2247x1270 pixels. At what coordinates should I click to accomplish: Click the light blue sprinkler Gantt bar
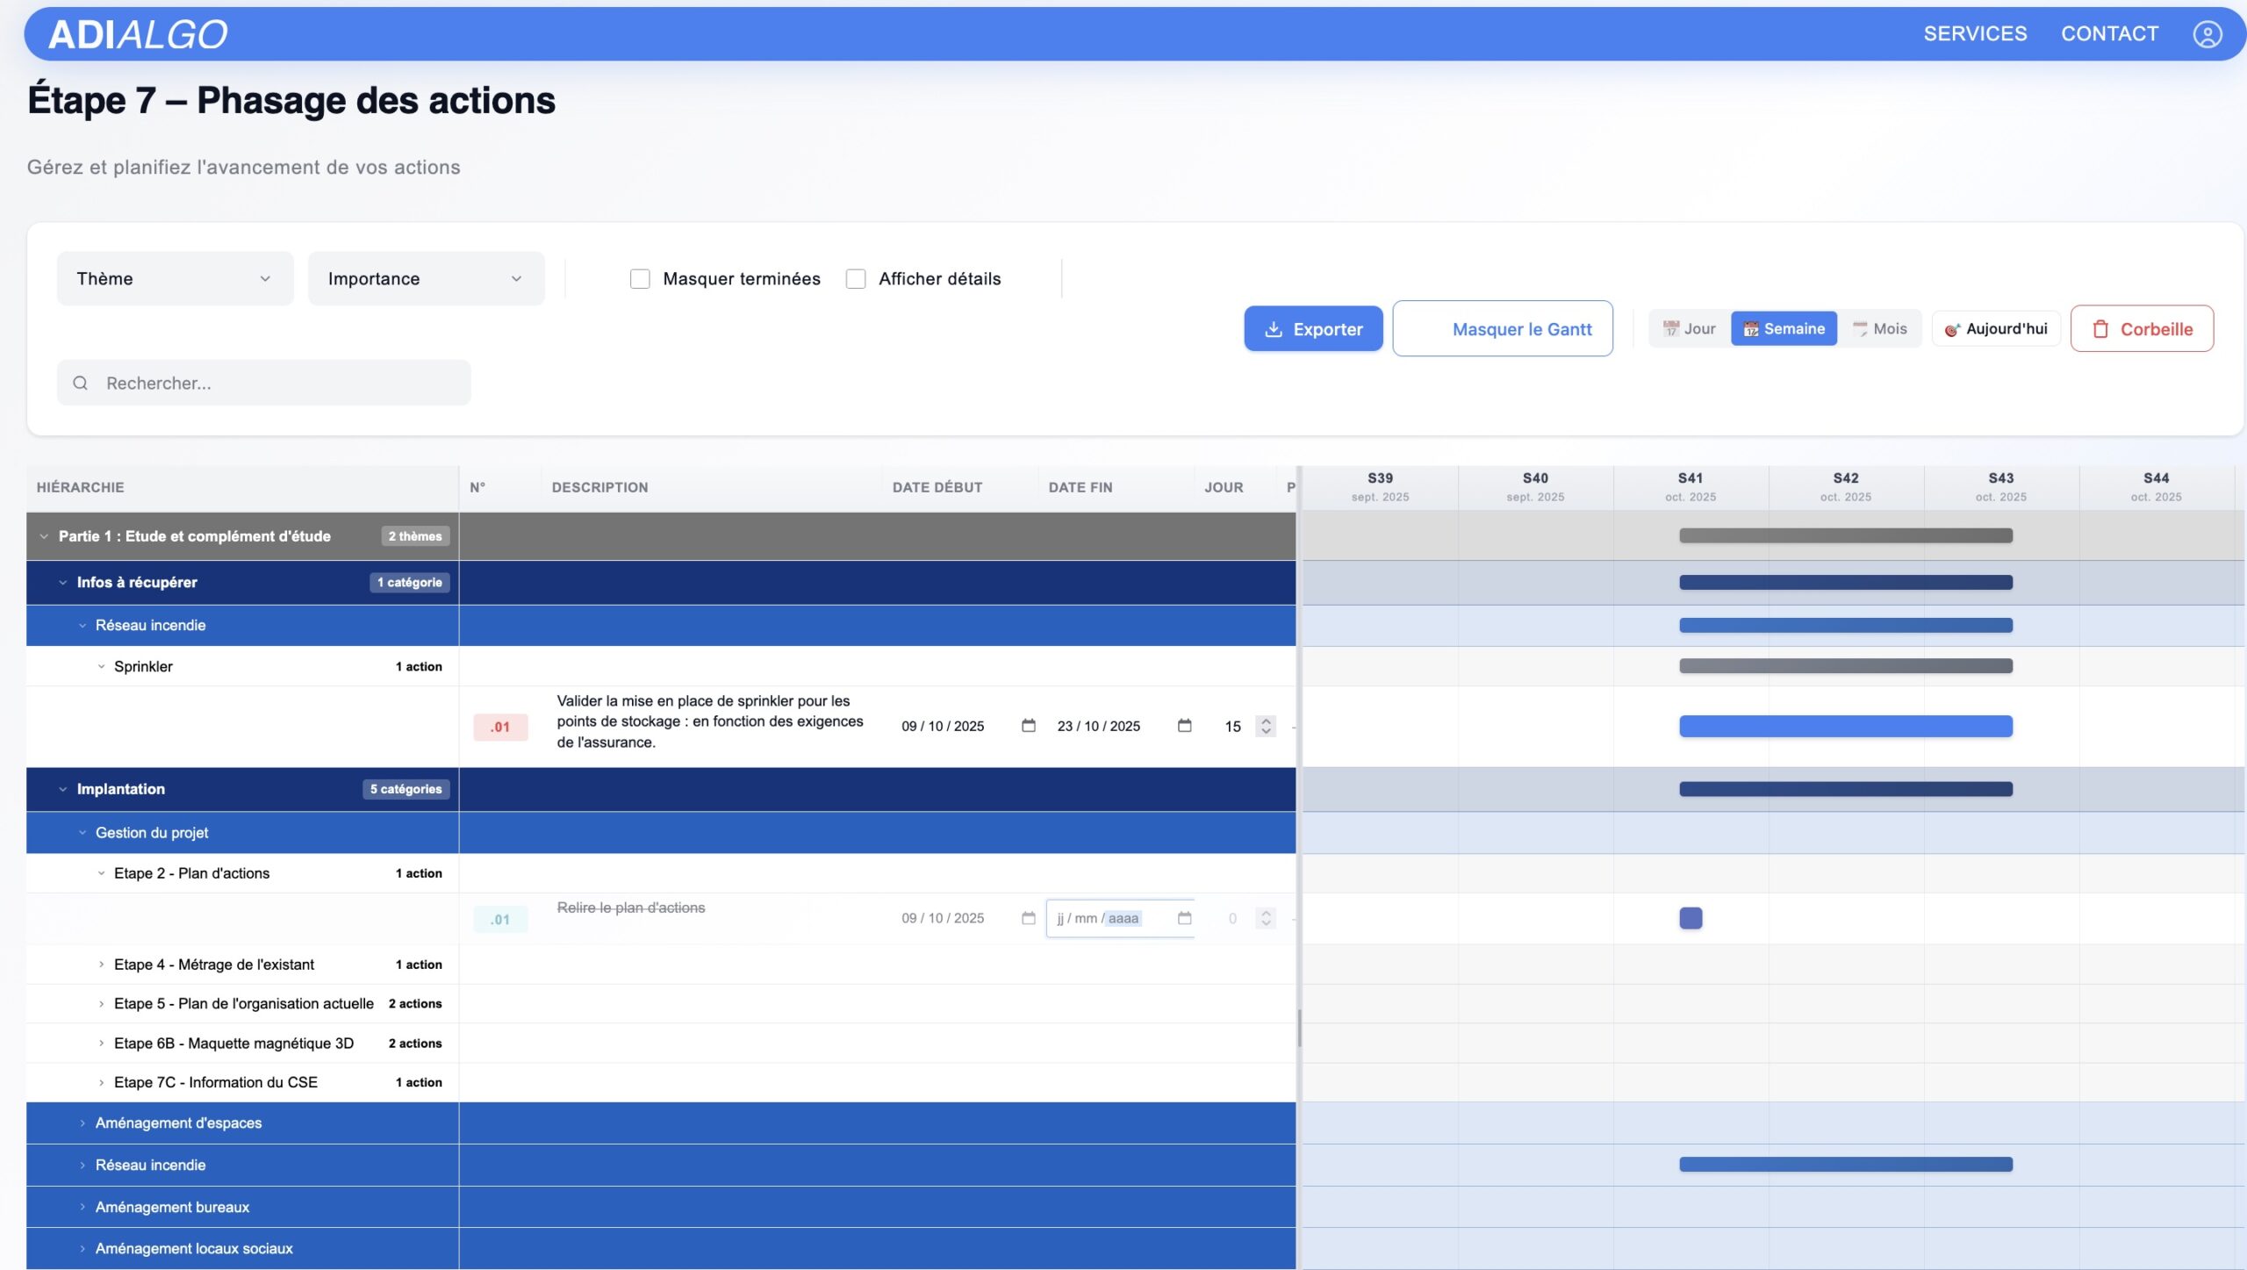pyautogui.click(x=1845, y=726)
